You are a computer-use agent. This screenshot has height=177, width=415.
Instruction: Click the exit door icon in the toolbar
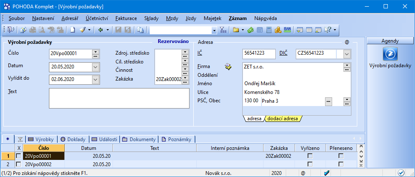click(10, 30)
